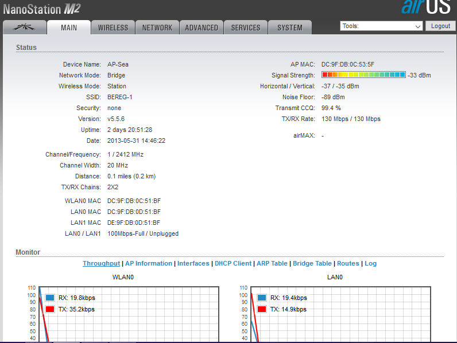Click the Status section heading
The height and width of the screenshot is (343, 457).
(x=26, y=48)
